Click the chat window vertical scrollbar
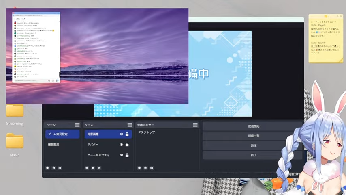The height and width of the screenshot is (195, 346). tap(59, 74)
